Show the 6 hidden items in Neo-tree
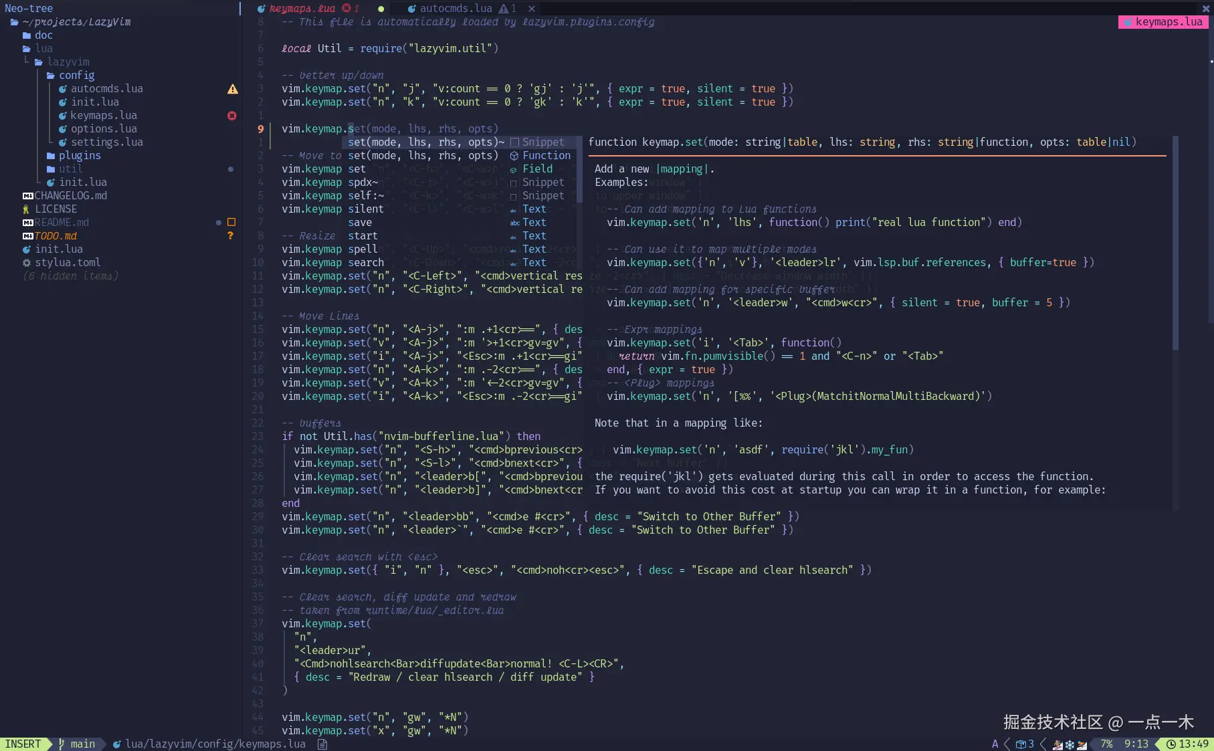Screen dimensions: 1214x751 [x=70, y=276]
